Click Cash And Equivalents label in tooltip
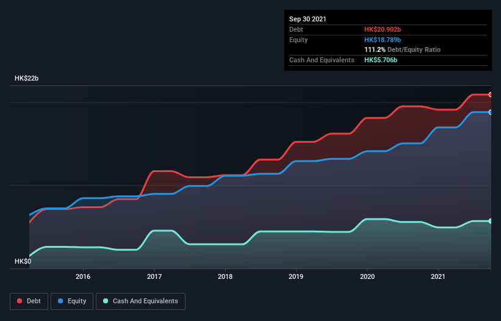 pos(322,60)
